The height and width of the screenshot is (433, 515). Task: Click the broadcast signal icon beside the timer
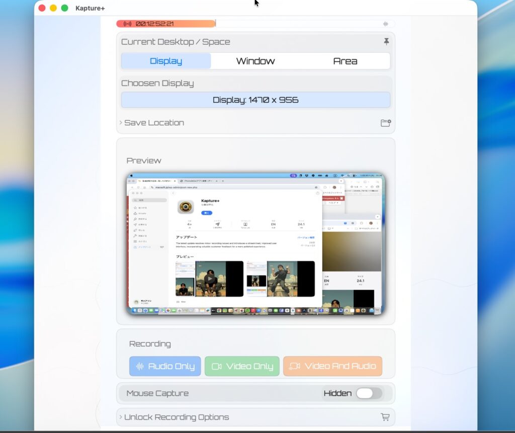127,24
